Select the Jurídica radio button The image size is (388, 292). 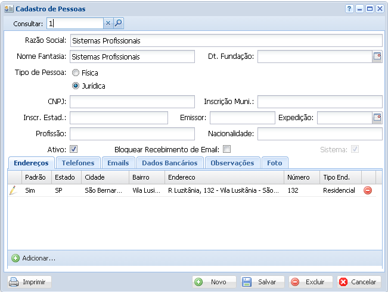point(76,86)
